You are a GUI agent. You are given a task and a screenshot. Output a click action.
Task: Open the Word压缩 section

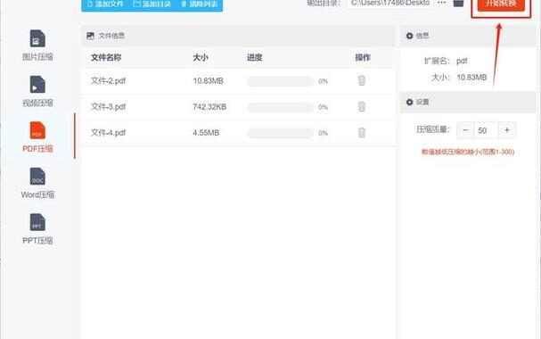(37, 183)
